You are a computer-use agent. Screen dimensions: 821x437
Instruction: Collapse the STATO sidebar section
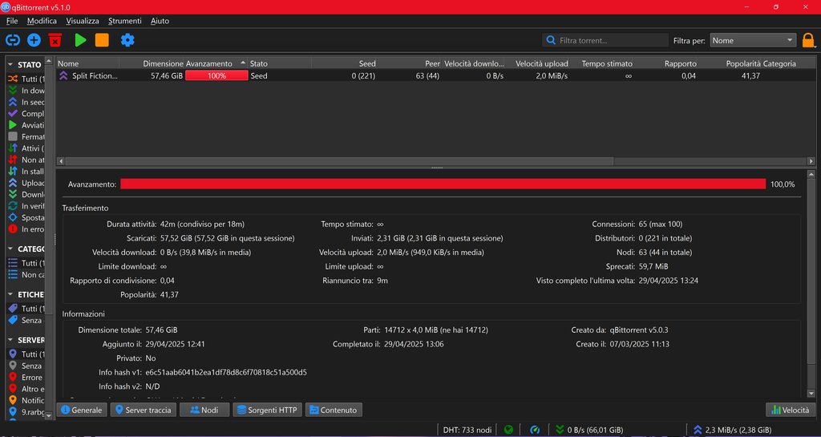click(10, 64)
